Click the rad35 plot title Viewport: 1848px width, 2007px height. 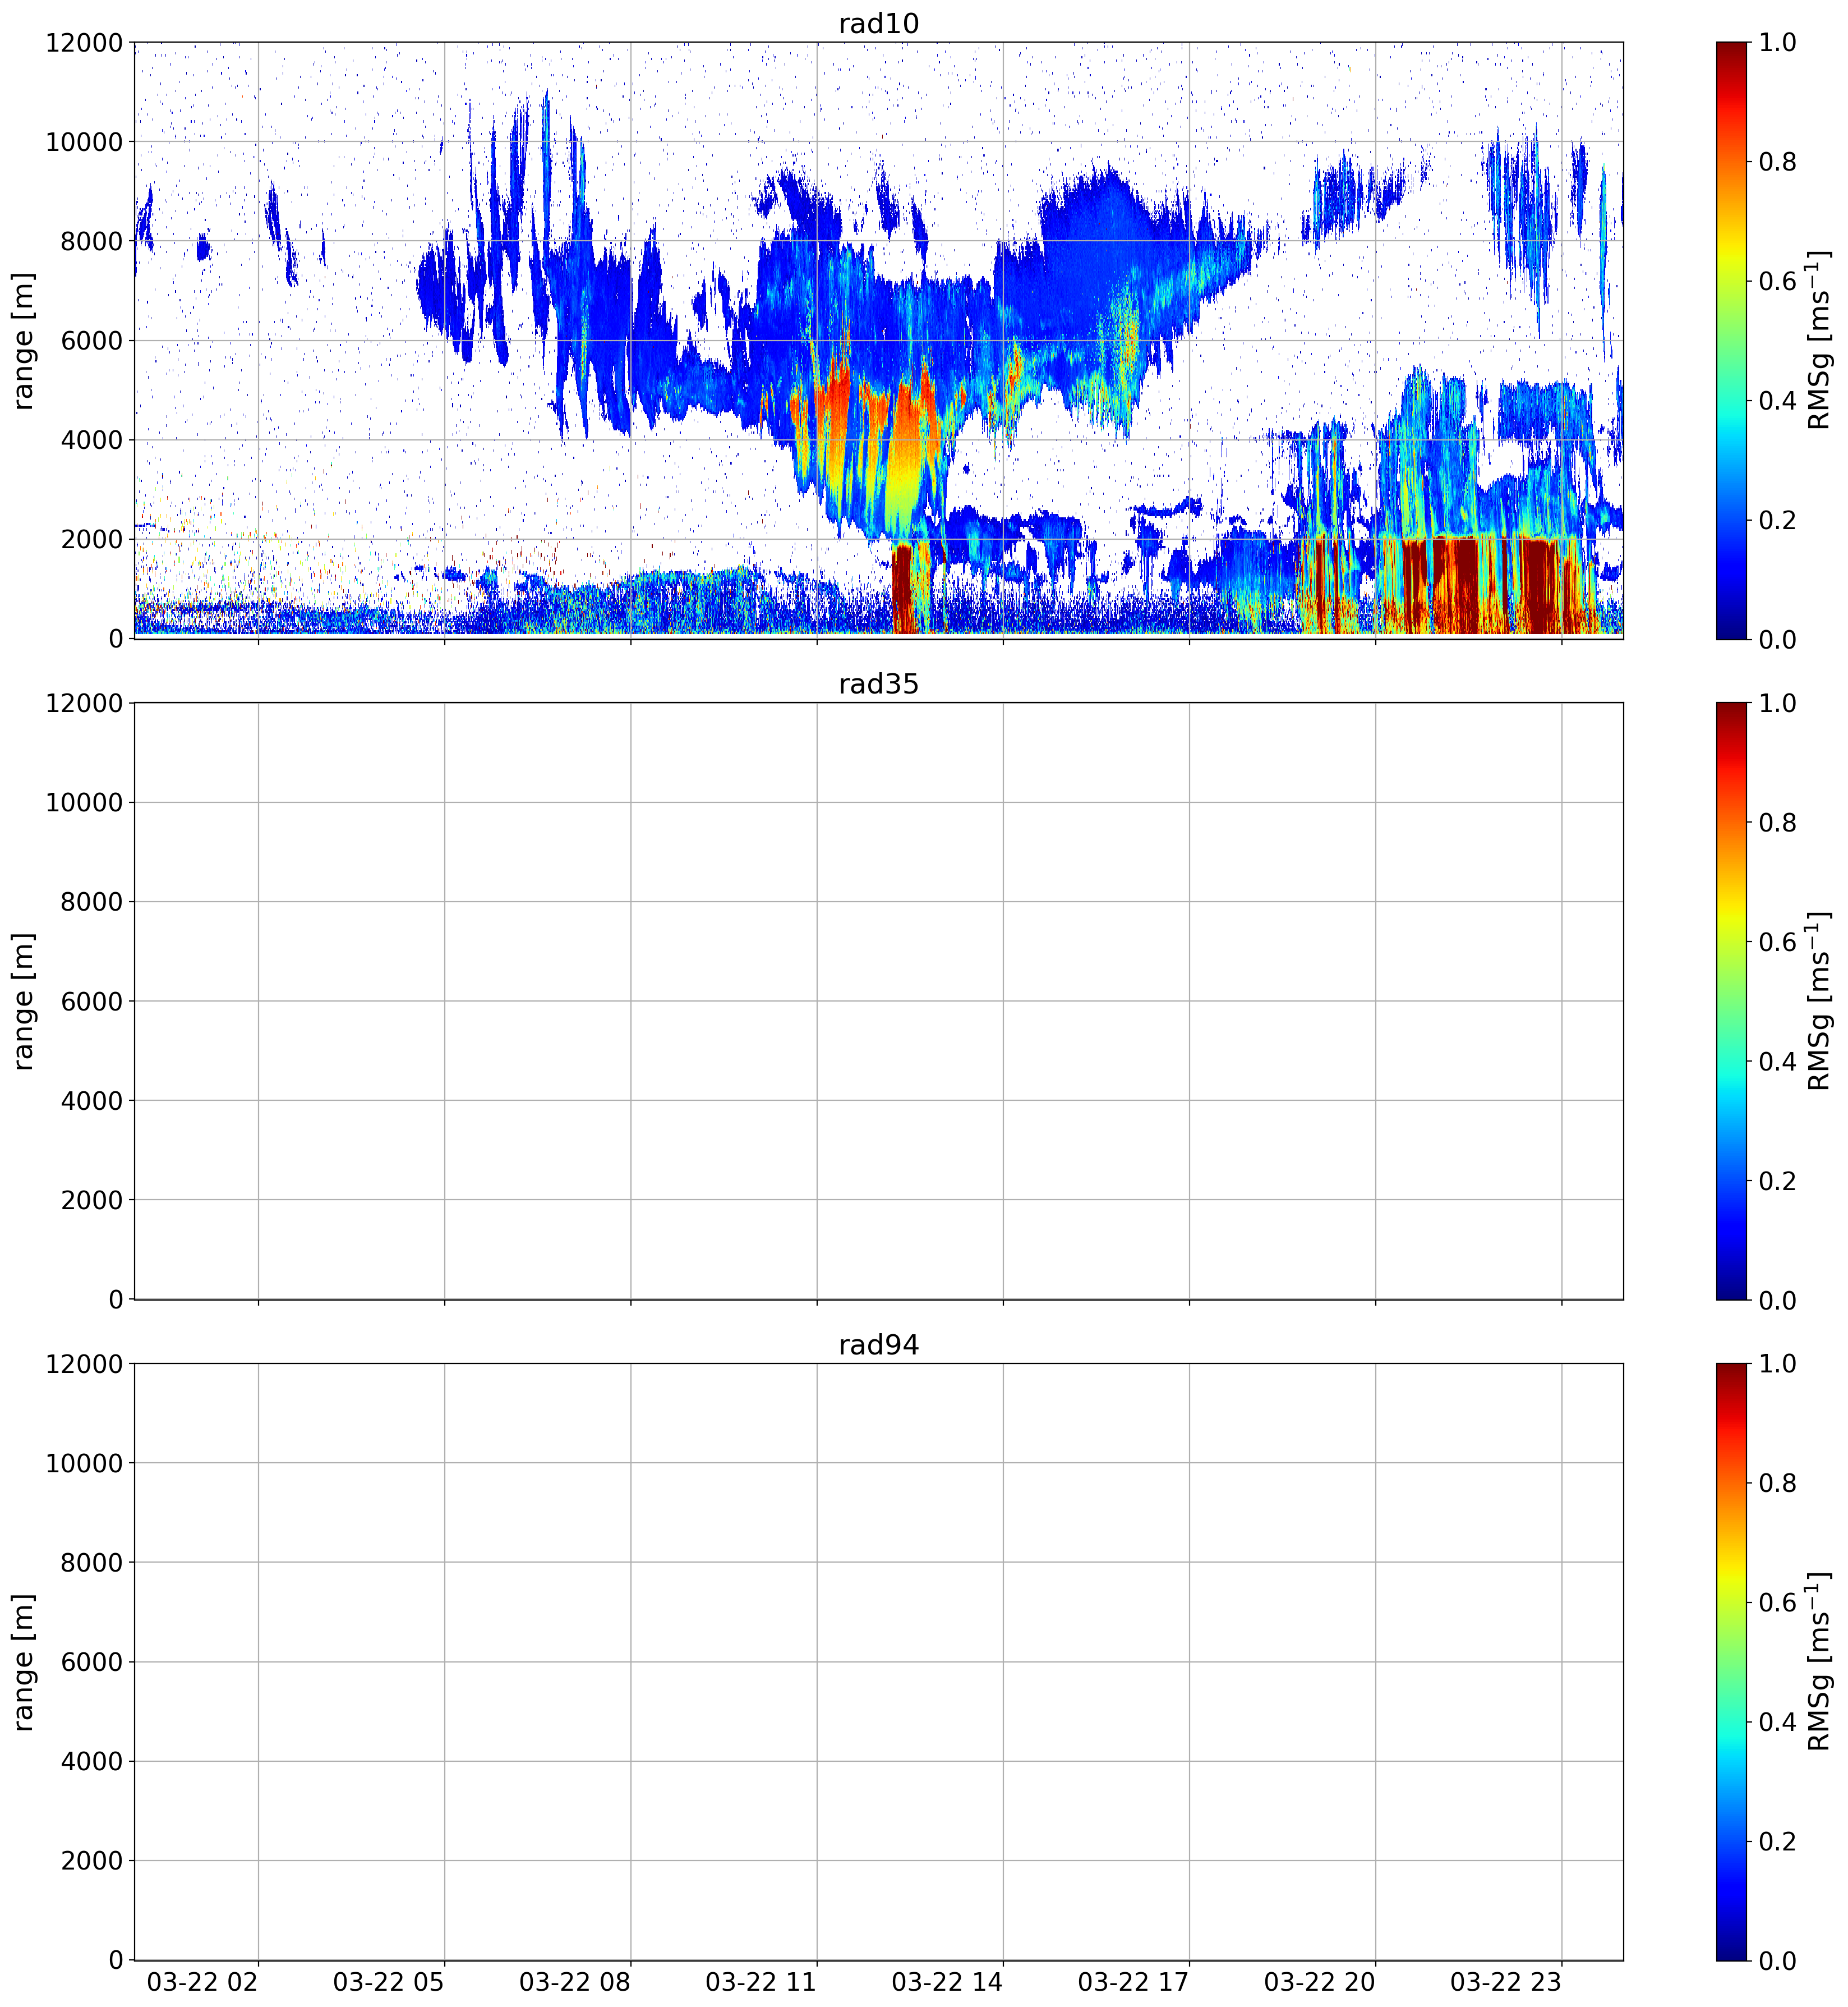[878, 685]
